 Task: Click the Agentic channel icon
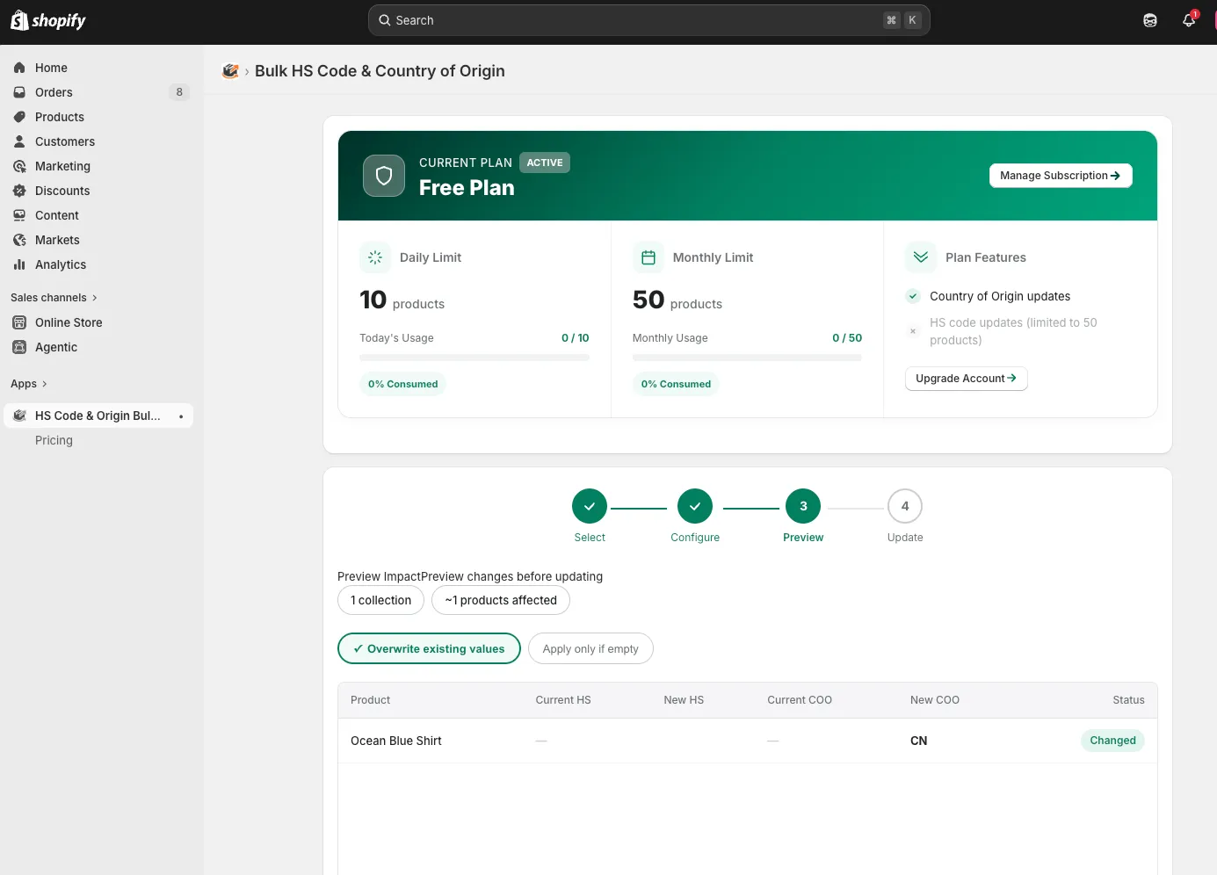click(19, 347)
